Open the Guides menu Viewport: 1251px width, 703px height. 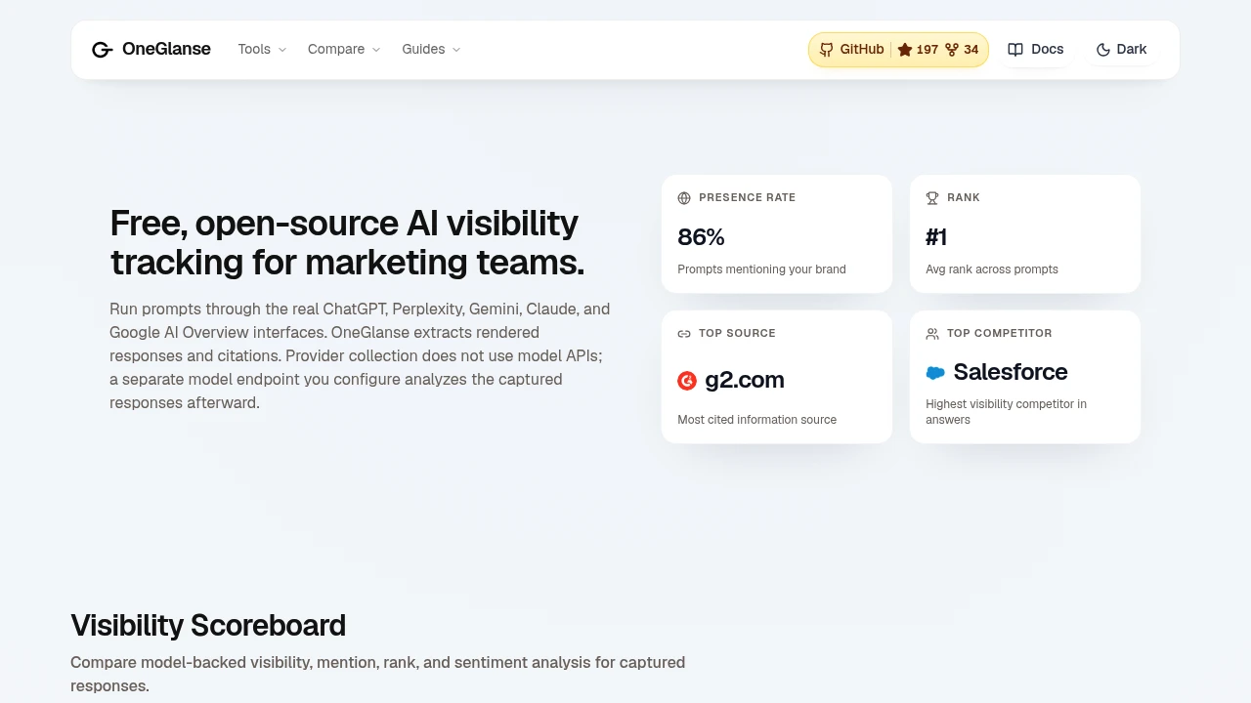pos(431,50)
